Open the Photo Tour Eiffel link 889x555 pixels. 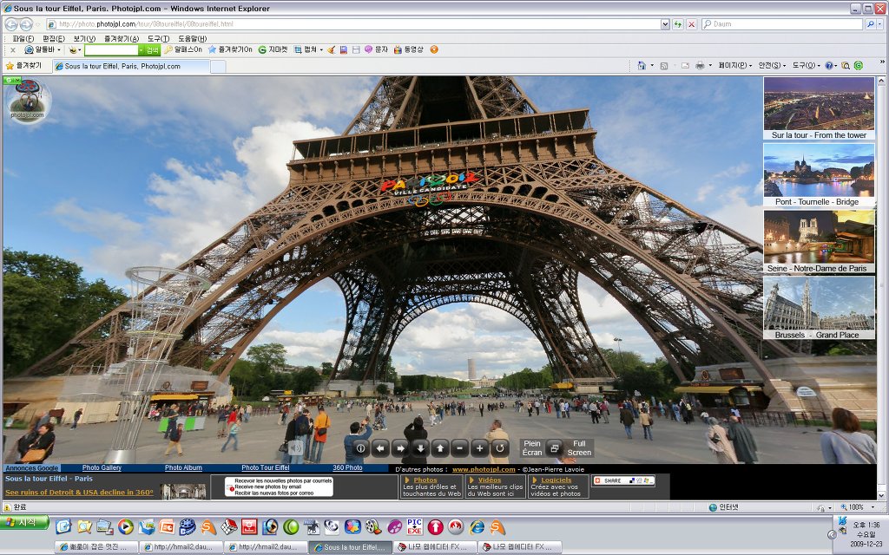(x=266, y=467)
